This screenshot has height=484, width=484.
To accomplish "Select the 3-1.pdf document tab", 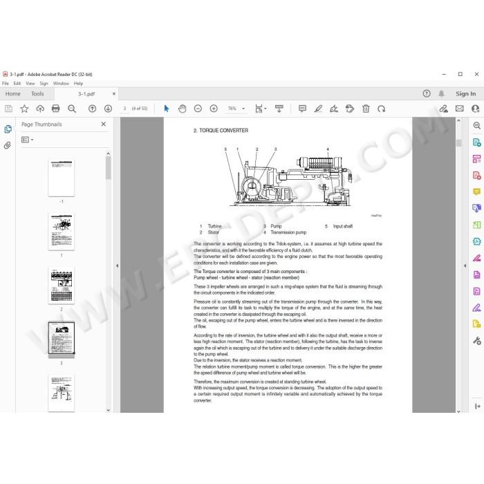I will 86,94.
